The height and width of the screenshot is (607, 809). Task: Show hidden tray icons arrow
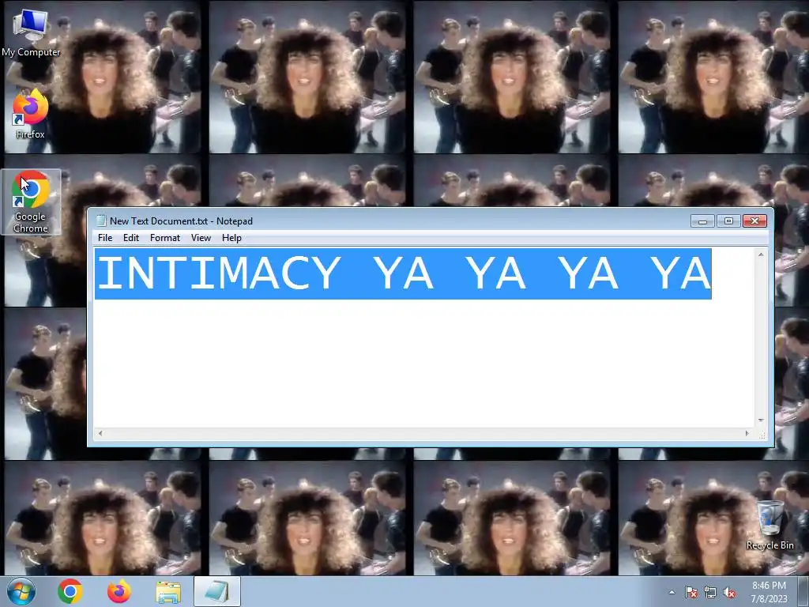tap(672, 593)
